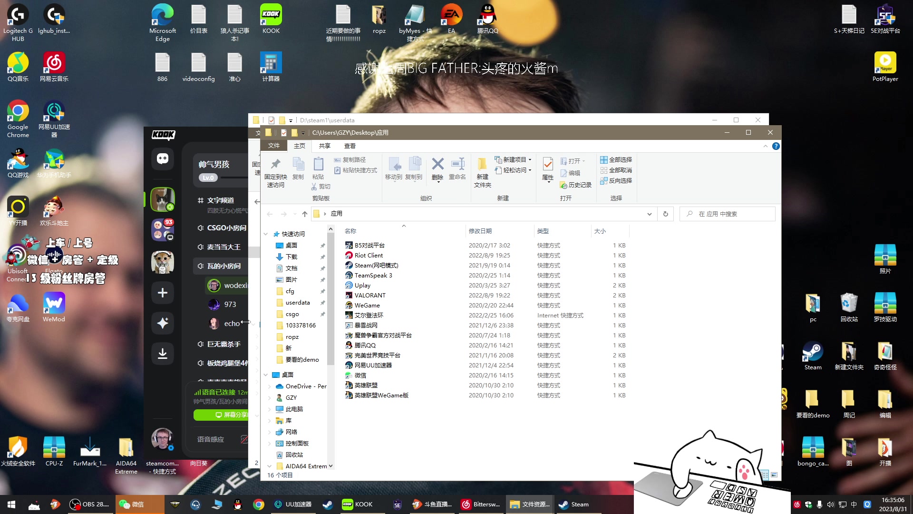Switch to the Home (主页) ribbon tab
This screenshot has width=913, height=514.
(x=300, y=146)
